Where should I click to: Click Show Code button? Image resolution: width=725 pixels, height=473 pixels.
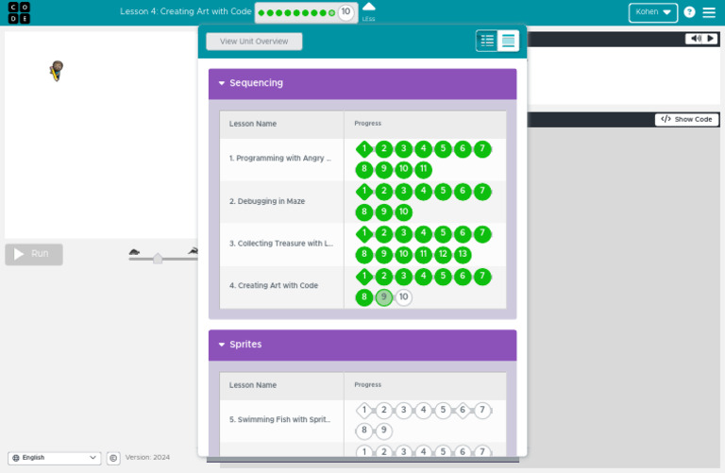pos(686,120)
